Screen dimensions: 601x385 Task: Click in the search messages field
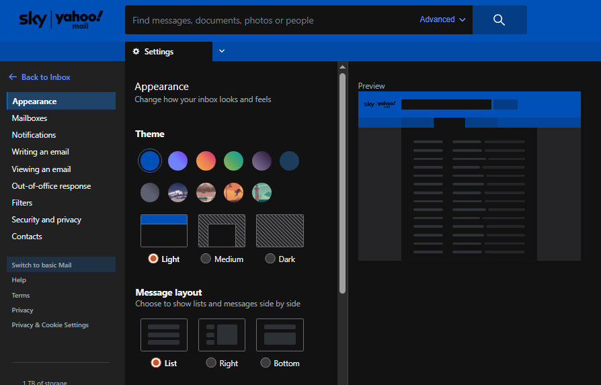click(x=269, y=20)
